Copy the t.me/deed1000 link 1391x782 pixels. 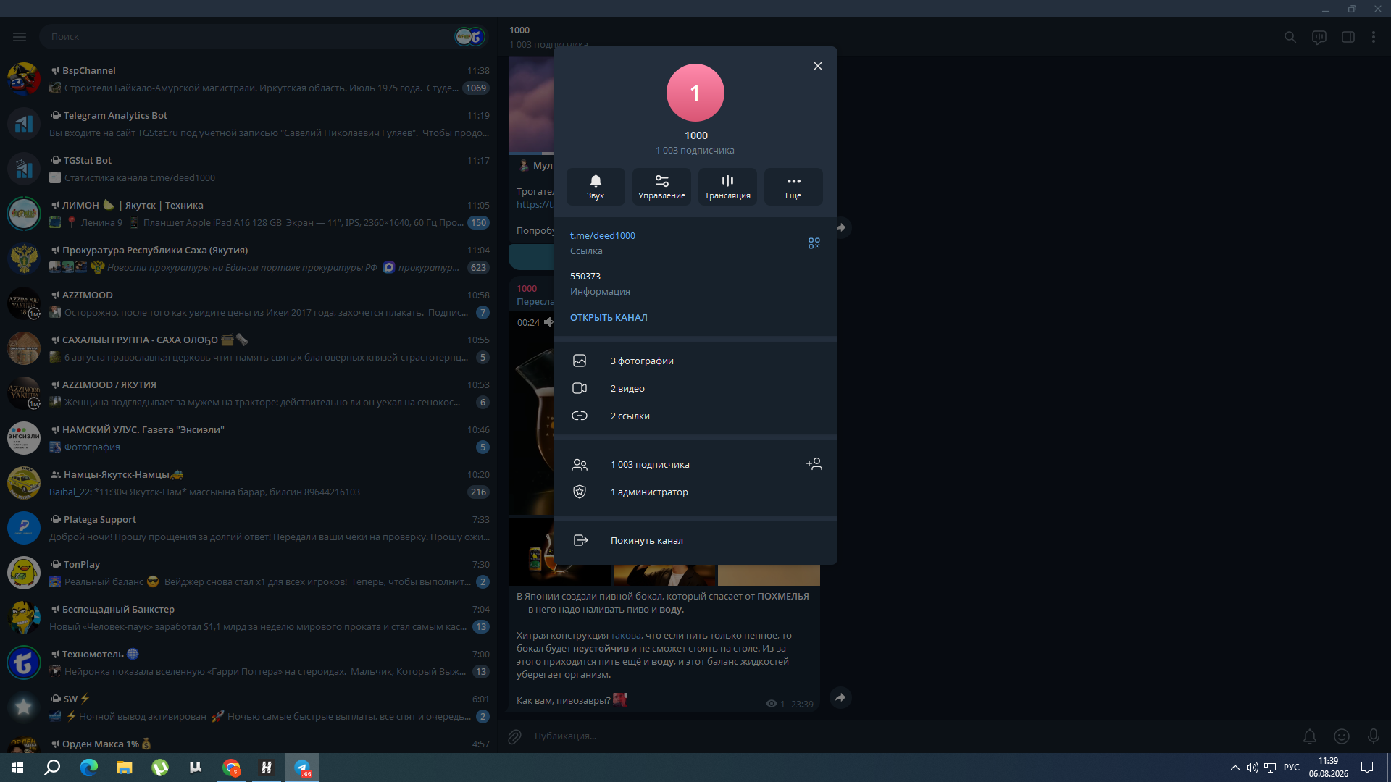tap(603, 235)
